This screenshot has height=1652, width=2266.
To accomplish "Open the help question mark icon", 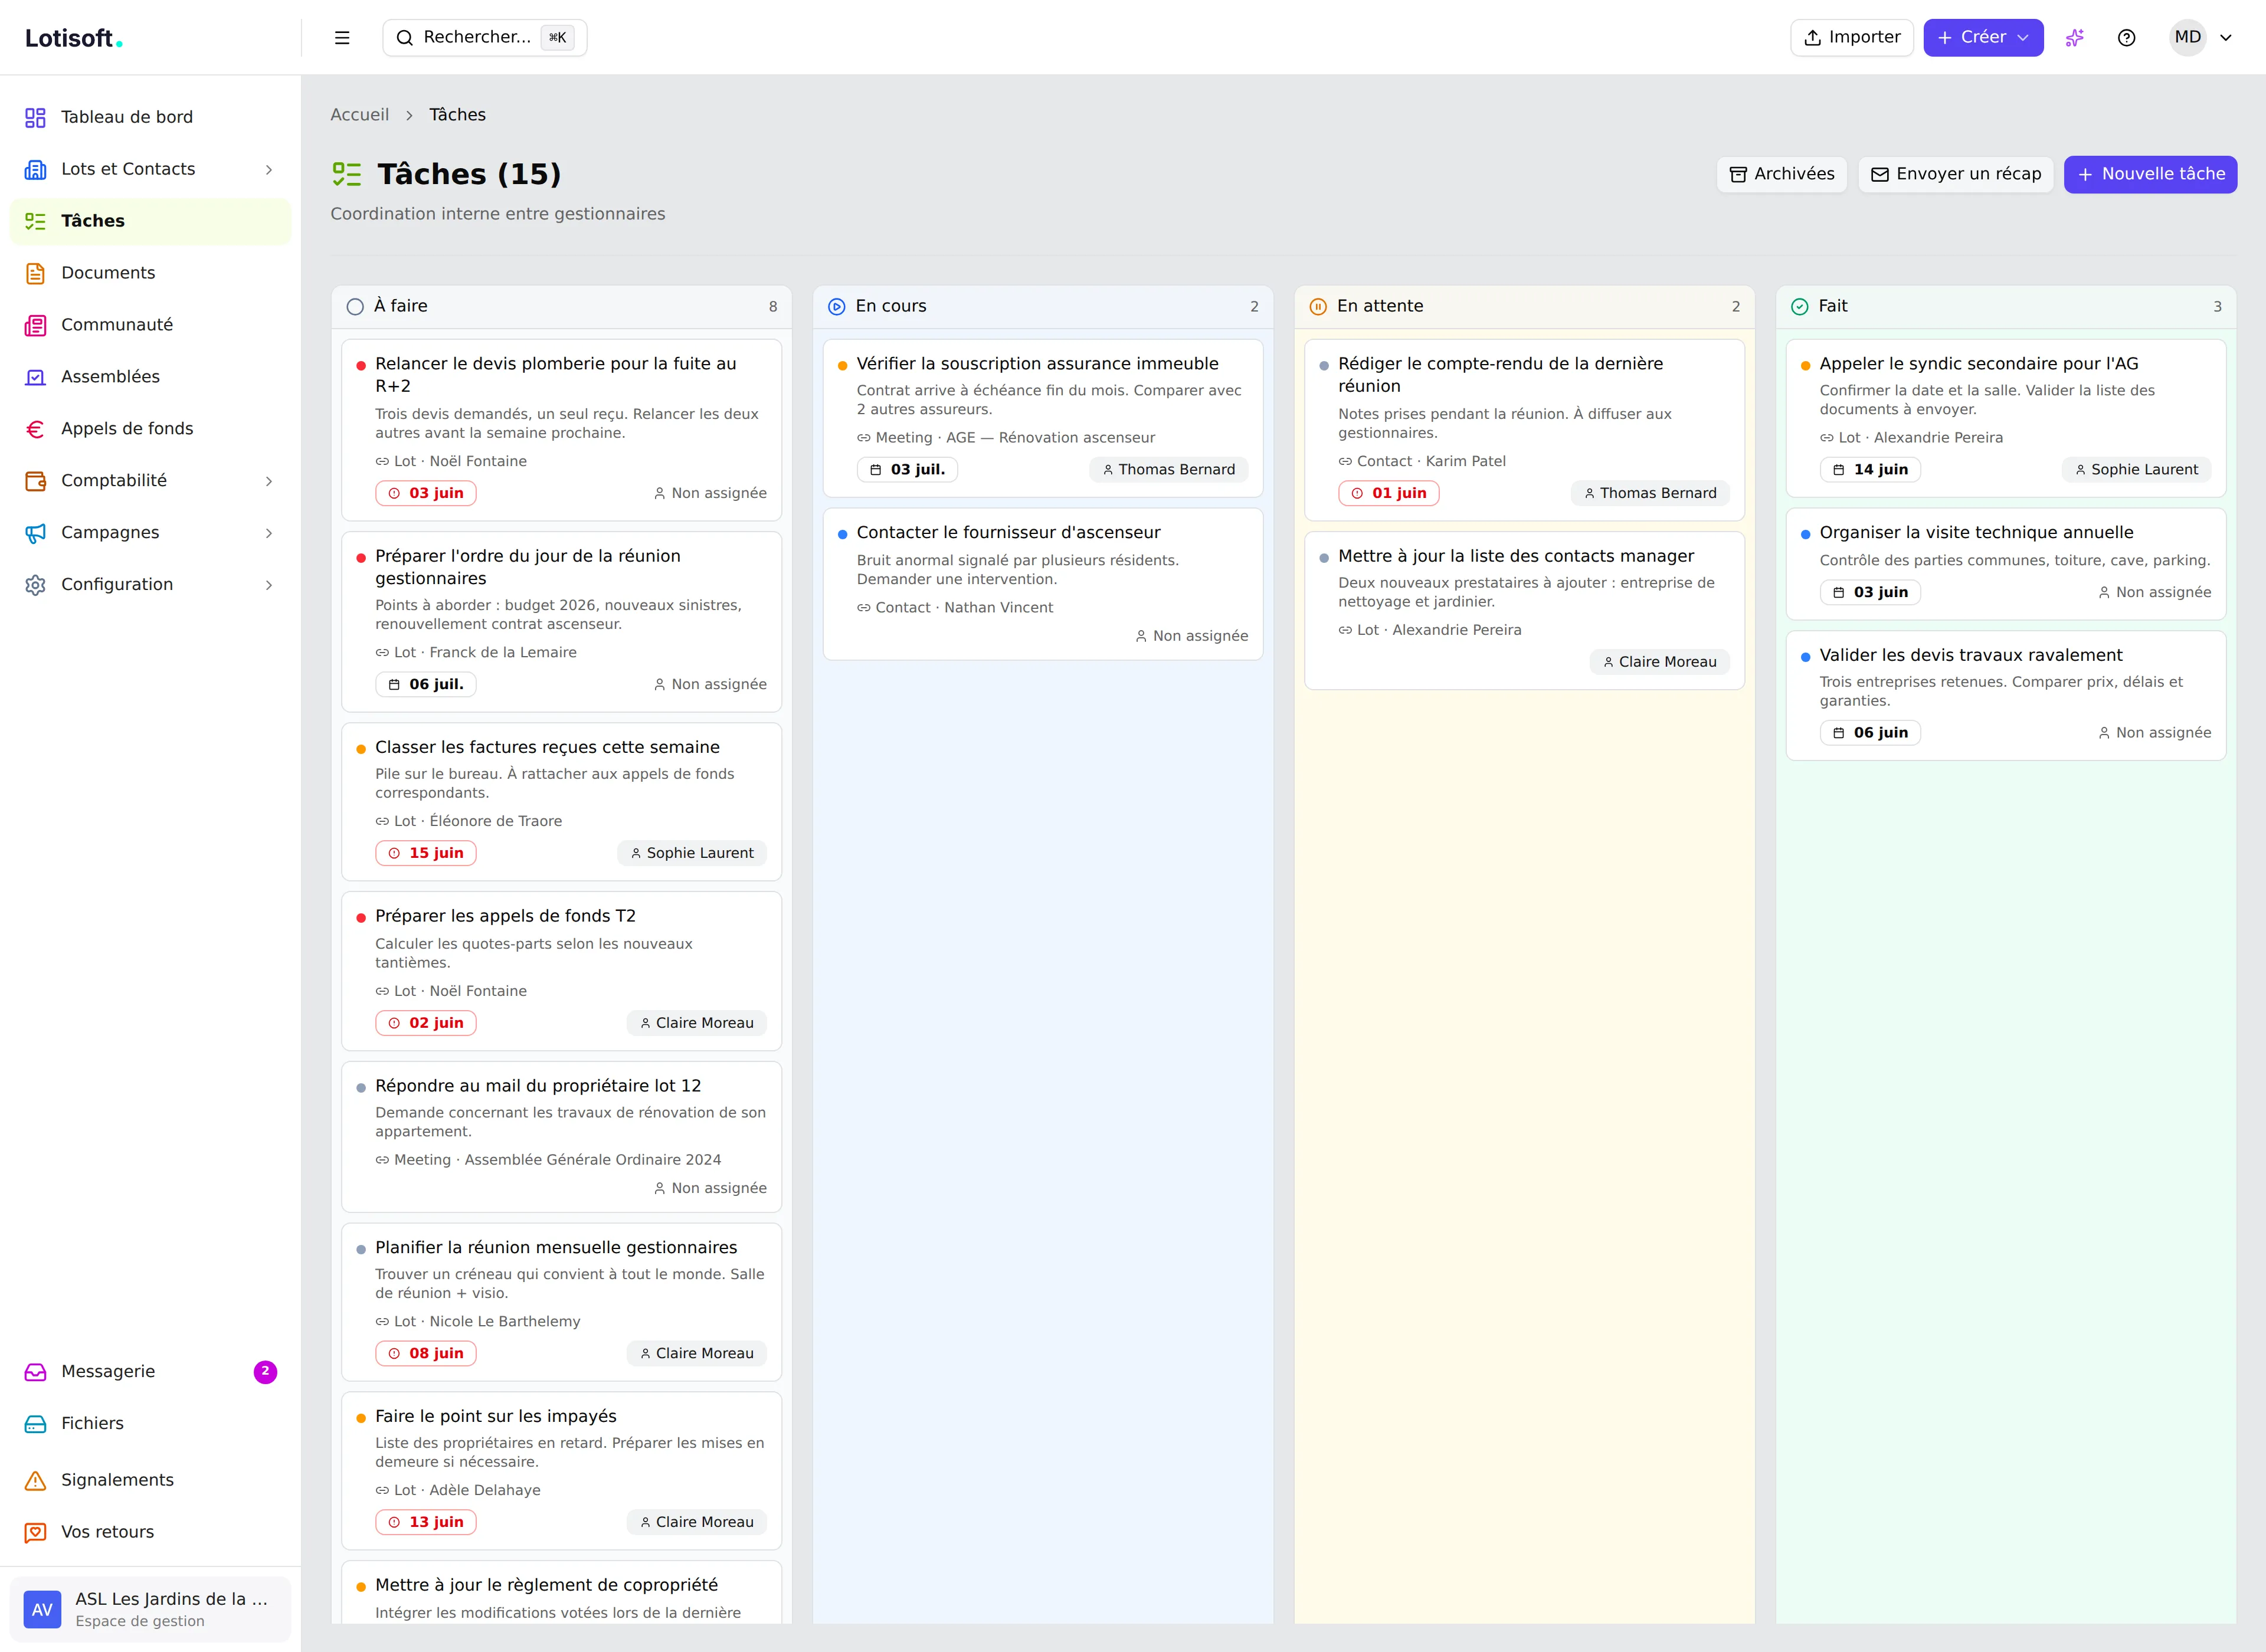I will coord(2127,38).
